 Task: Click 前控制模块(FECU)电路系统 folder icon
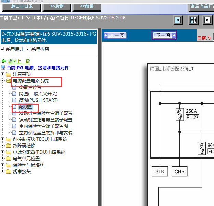click(9, 139)
